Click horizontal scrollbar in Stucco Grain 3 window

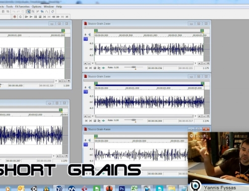[x=144, y=116]
